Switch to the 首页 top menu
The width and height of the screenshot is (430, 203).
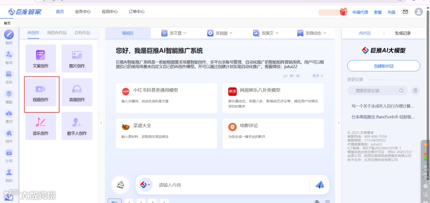pos(60,12)
